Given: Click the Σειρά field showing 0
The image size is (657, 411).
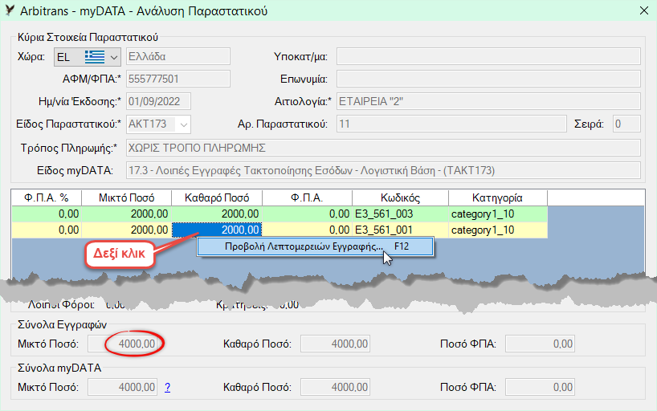Looking at the screenshot, I should tap(626, 124).
